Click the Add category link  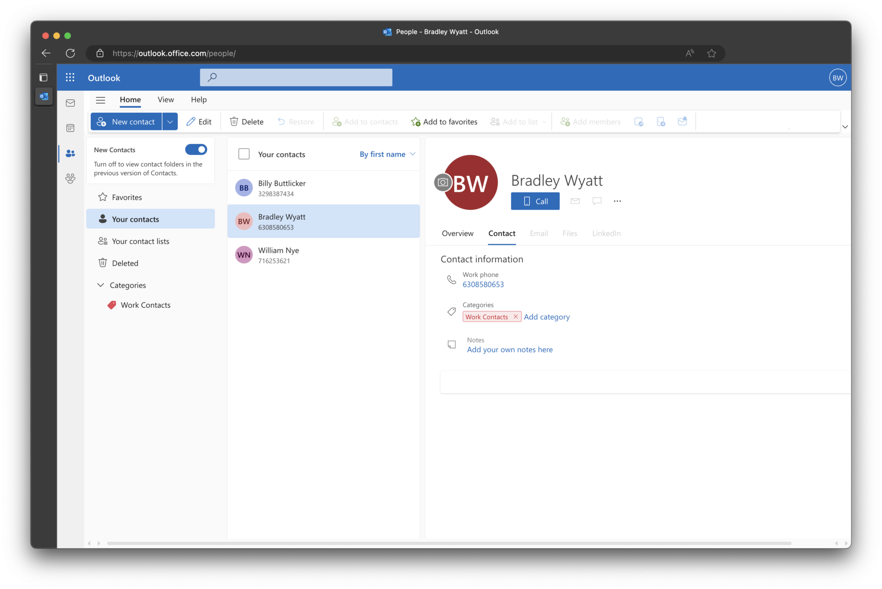(x=547, y=317)
